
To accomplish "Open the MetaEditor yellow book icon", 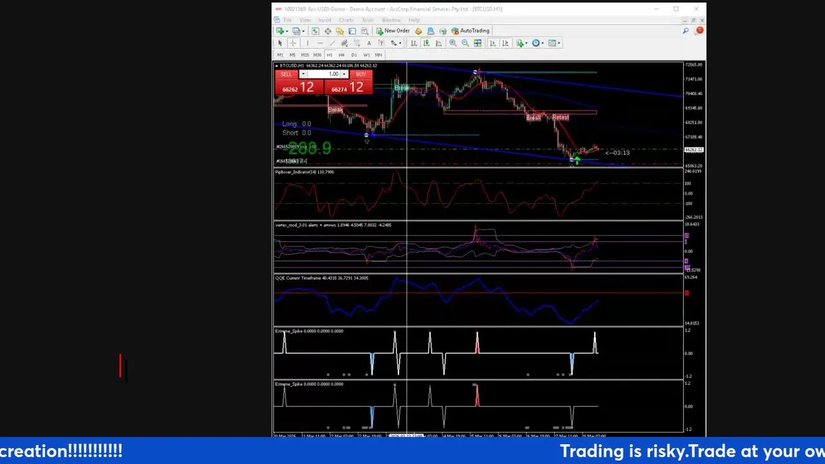I will click(x=418, y=31).
